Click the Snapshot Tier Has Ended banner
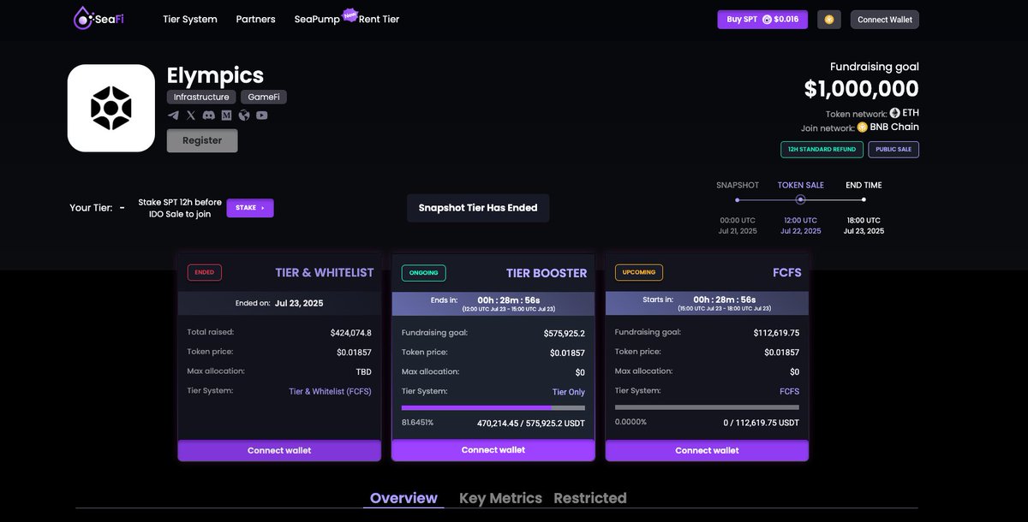Image resolution: width=1028 pixels, height=522 pixels. tap(478, 208)
